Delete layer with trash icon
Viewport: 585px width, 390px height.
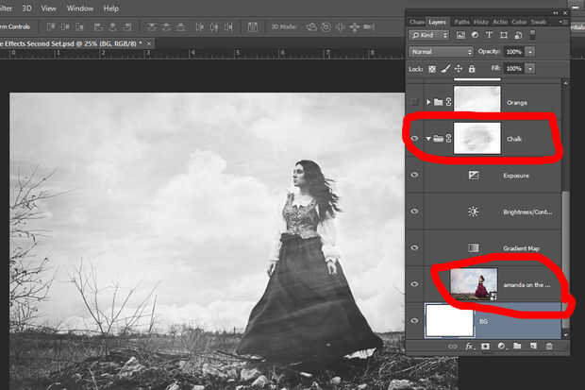[x=549, y=347]
